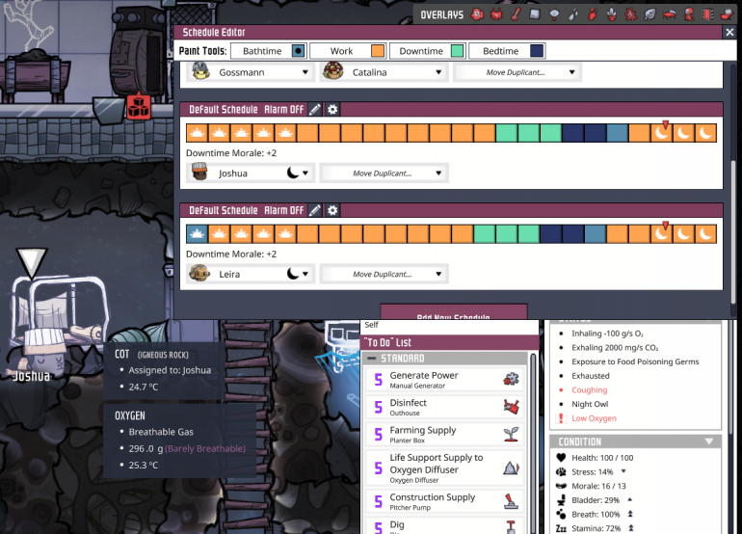Open the Oxygen overlay

tap(477, 14)
